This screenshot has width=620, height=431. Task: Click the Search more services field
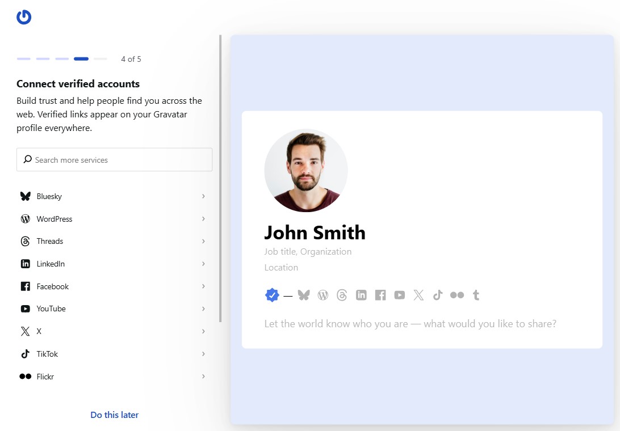[114, 159]
